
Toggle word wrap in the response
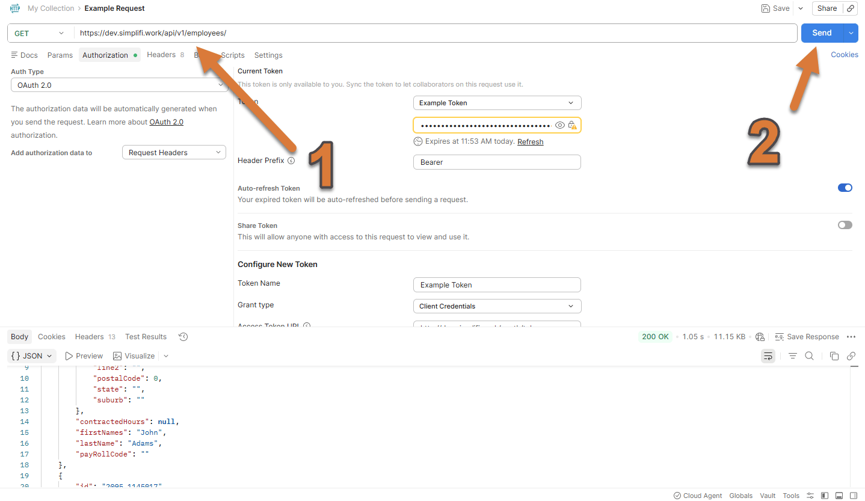pyautogui.click(x=768, y=356)
